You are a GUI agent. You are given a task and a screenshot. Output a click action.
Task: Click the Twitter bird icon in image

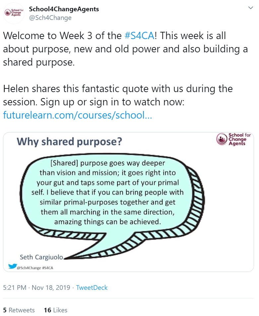(13, 266)
